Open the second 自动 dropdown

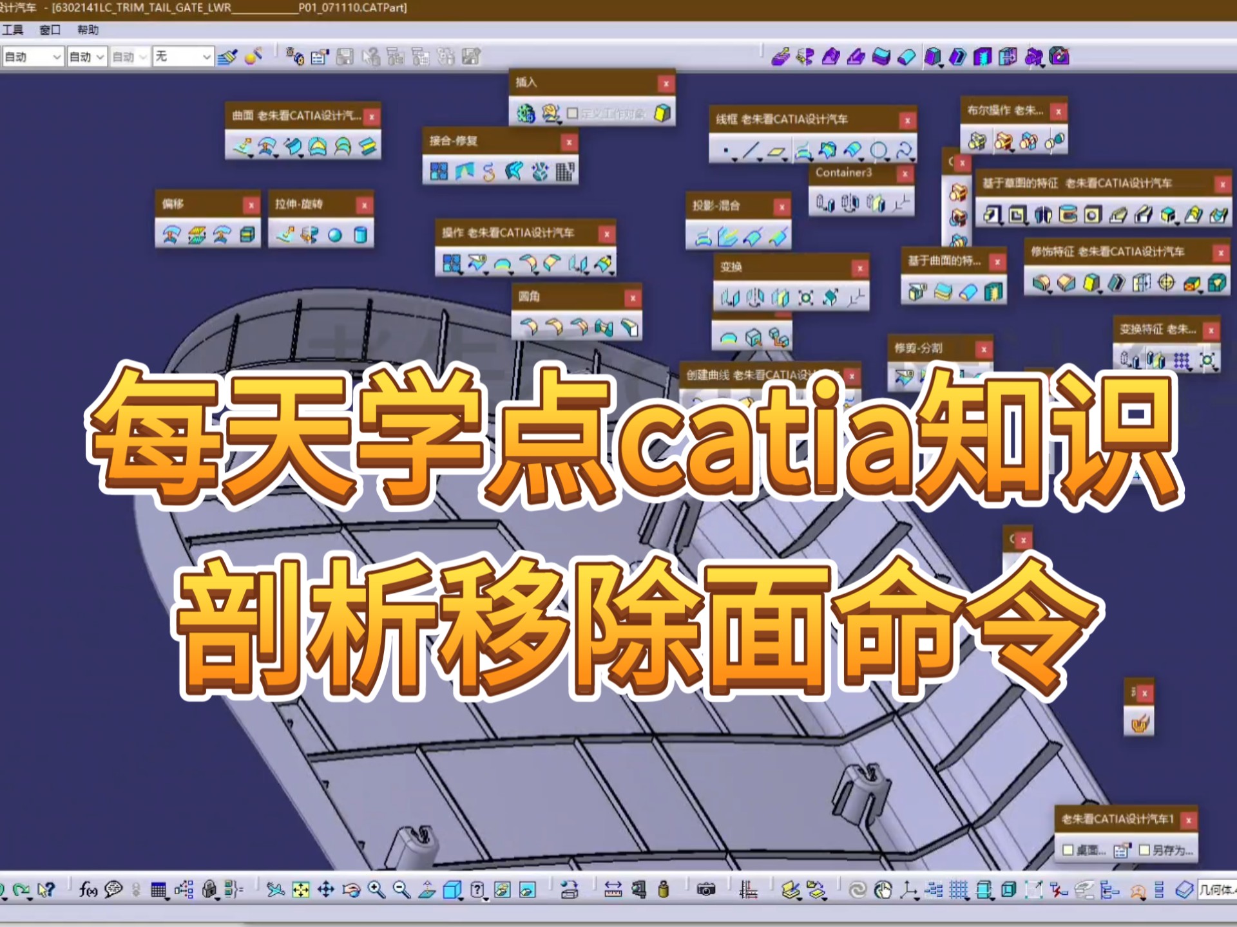[86, 57]
